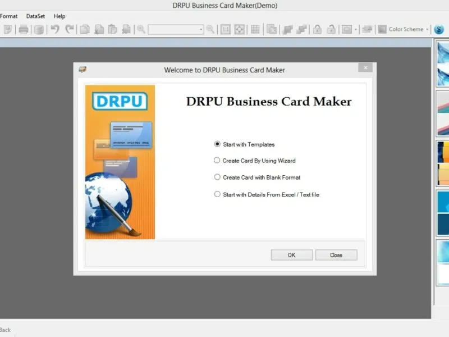Click the Undo arrow icon
This screenshot has width=449, height=337.
(55, 29)
